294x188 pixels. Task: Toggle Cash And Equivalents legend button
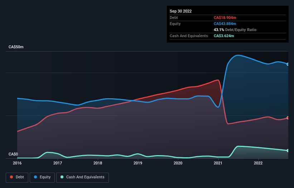coord(82,177)
